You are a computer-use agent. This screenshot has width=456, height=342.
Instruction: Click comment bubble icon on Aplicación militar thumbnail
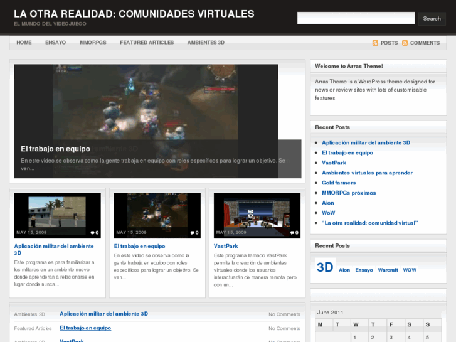coord(92,233)
